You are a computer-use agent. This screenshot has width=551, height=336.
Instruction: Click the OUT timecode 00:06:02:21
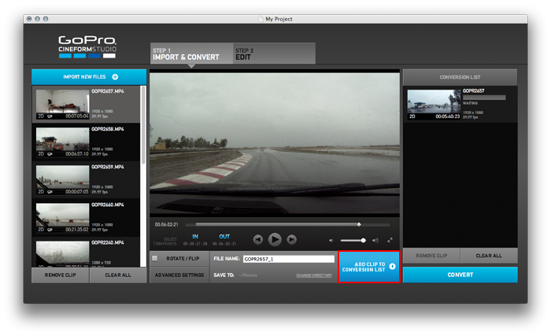click(x=224, y=244)
